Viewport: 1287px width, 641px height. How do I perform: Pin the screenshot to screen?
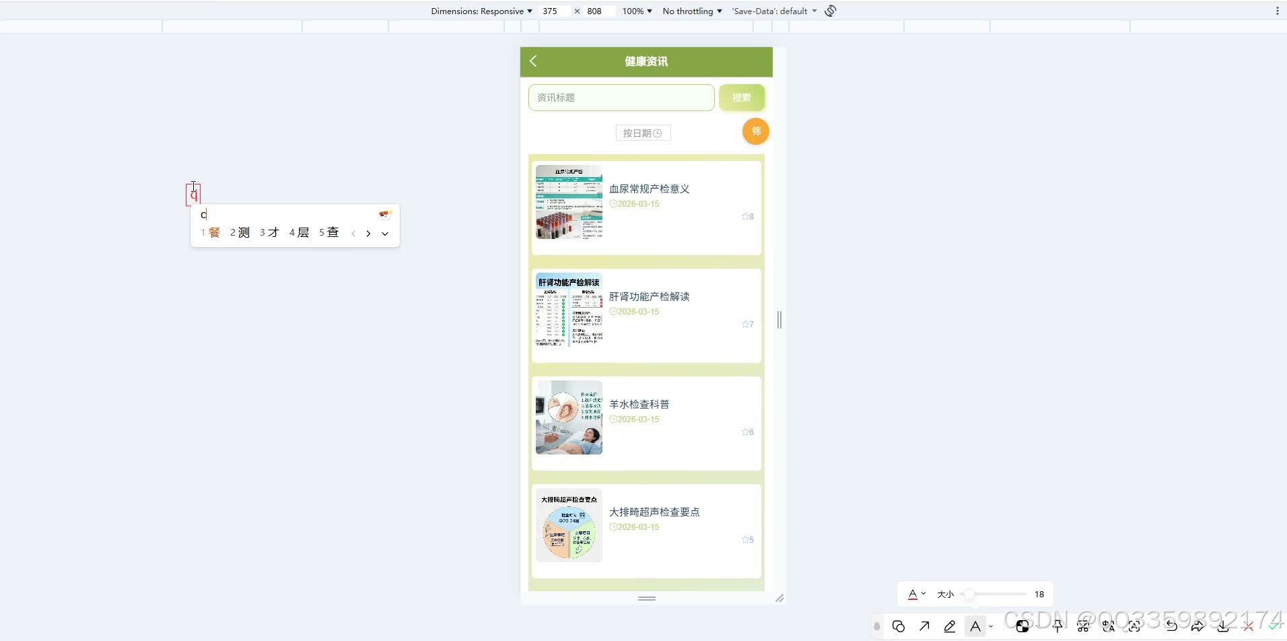(x=1057, y=626)
